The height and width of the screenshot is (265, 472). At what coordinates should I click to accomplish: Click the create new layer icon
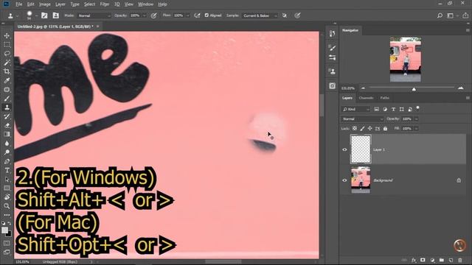pyautogui.click(x=451, y=260)
